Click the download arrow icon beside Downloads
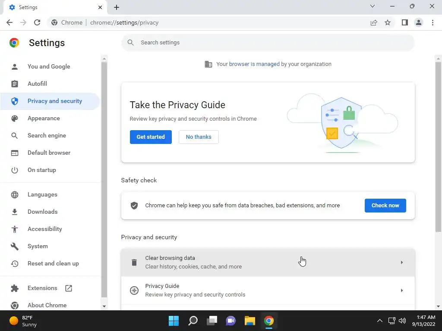 click(14, 212)
